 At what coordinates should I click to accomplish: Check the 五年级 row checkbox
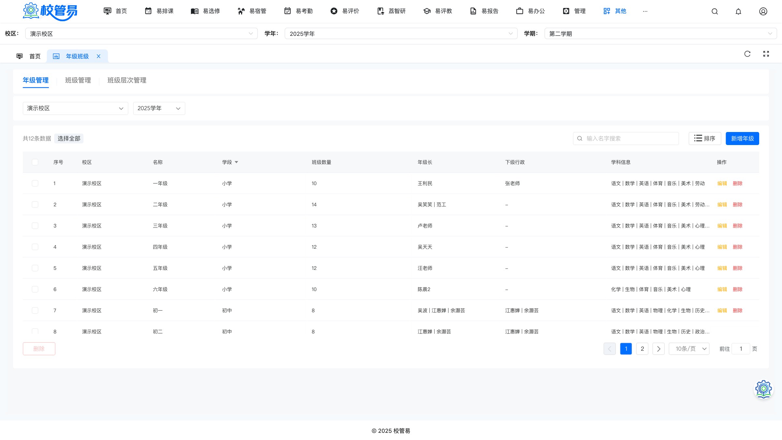(x=35, y=268)
